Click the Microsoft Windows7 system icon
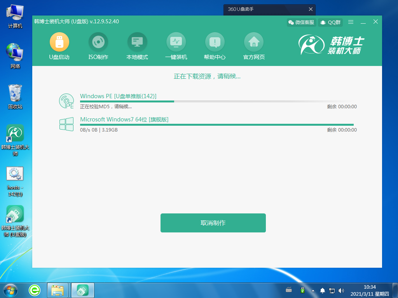The height and width of the screenshot is (298, 398). (66, 124)
